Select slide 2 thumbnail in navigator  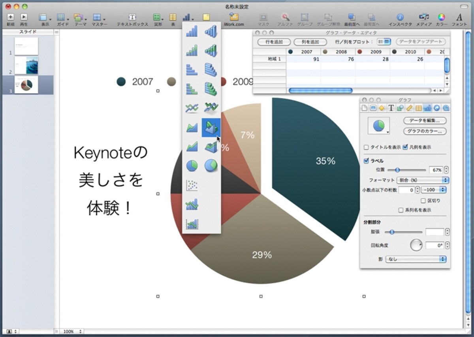(x=26, y=65)
